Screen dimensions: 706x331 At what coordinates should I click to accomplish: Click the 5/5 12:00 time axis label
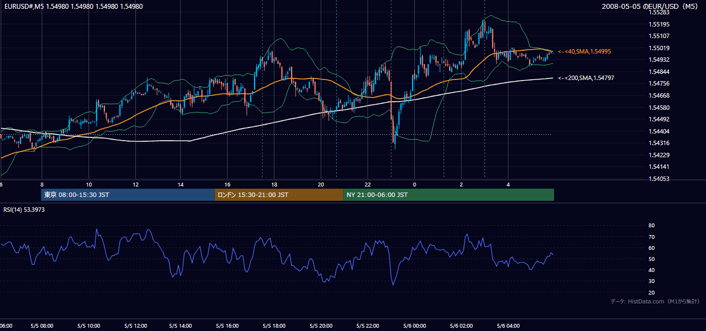pyautogui.click(x=135, y=326)
